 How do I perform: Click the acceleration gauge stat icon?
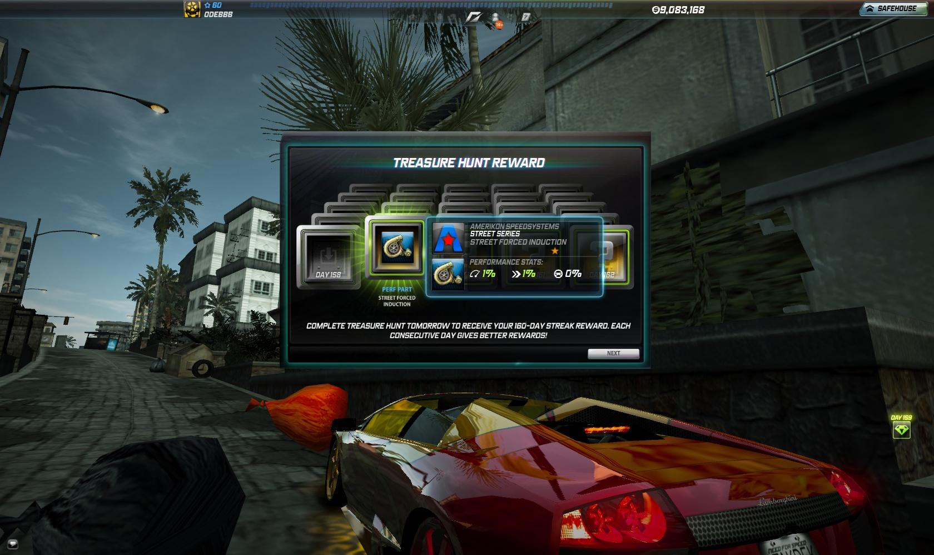pyautogui.click(x=475, y=274)
